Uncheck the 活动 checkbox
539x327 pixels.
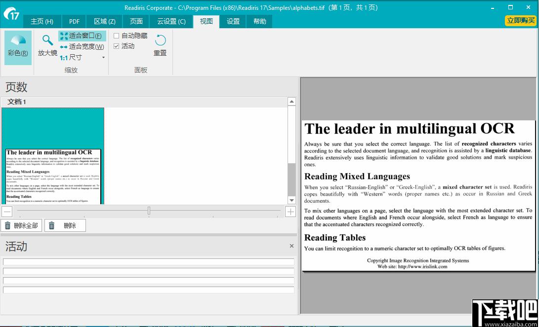[x=116, y=46]
